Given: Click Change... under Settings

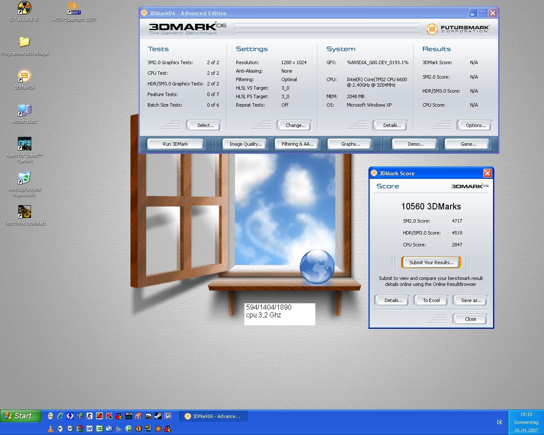Looking at the screenshot, I should click(295, 125).
